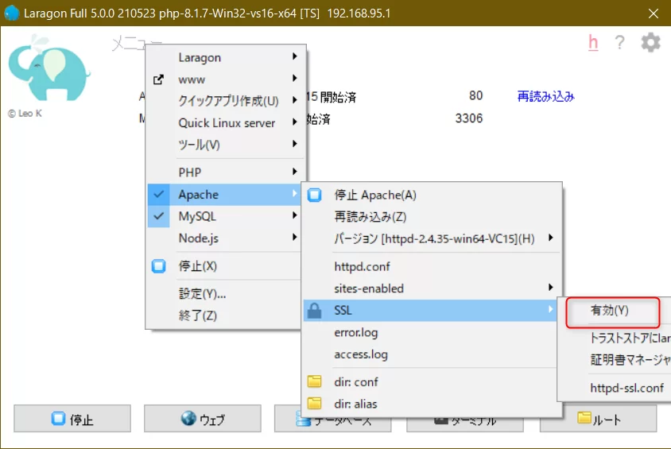Open error.log menu item
This screenshot has height=449, width=671.
click(x=356, y=332)
